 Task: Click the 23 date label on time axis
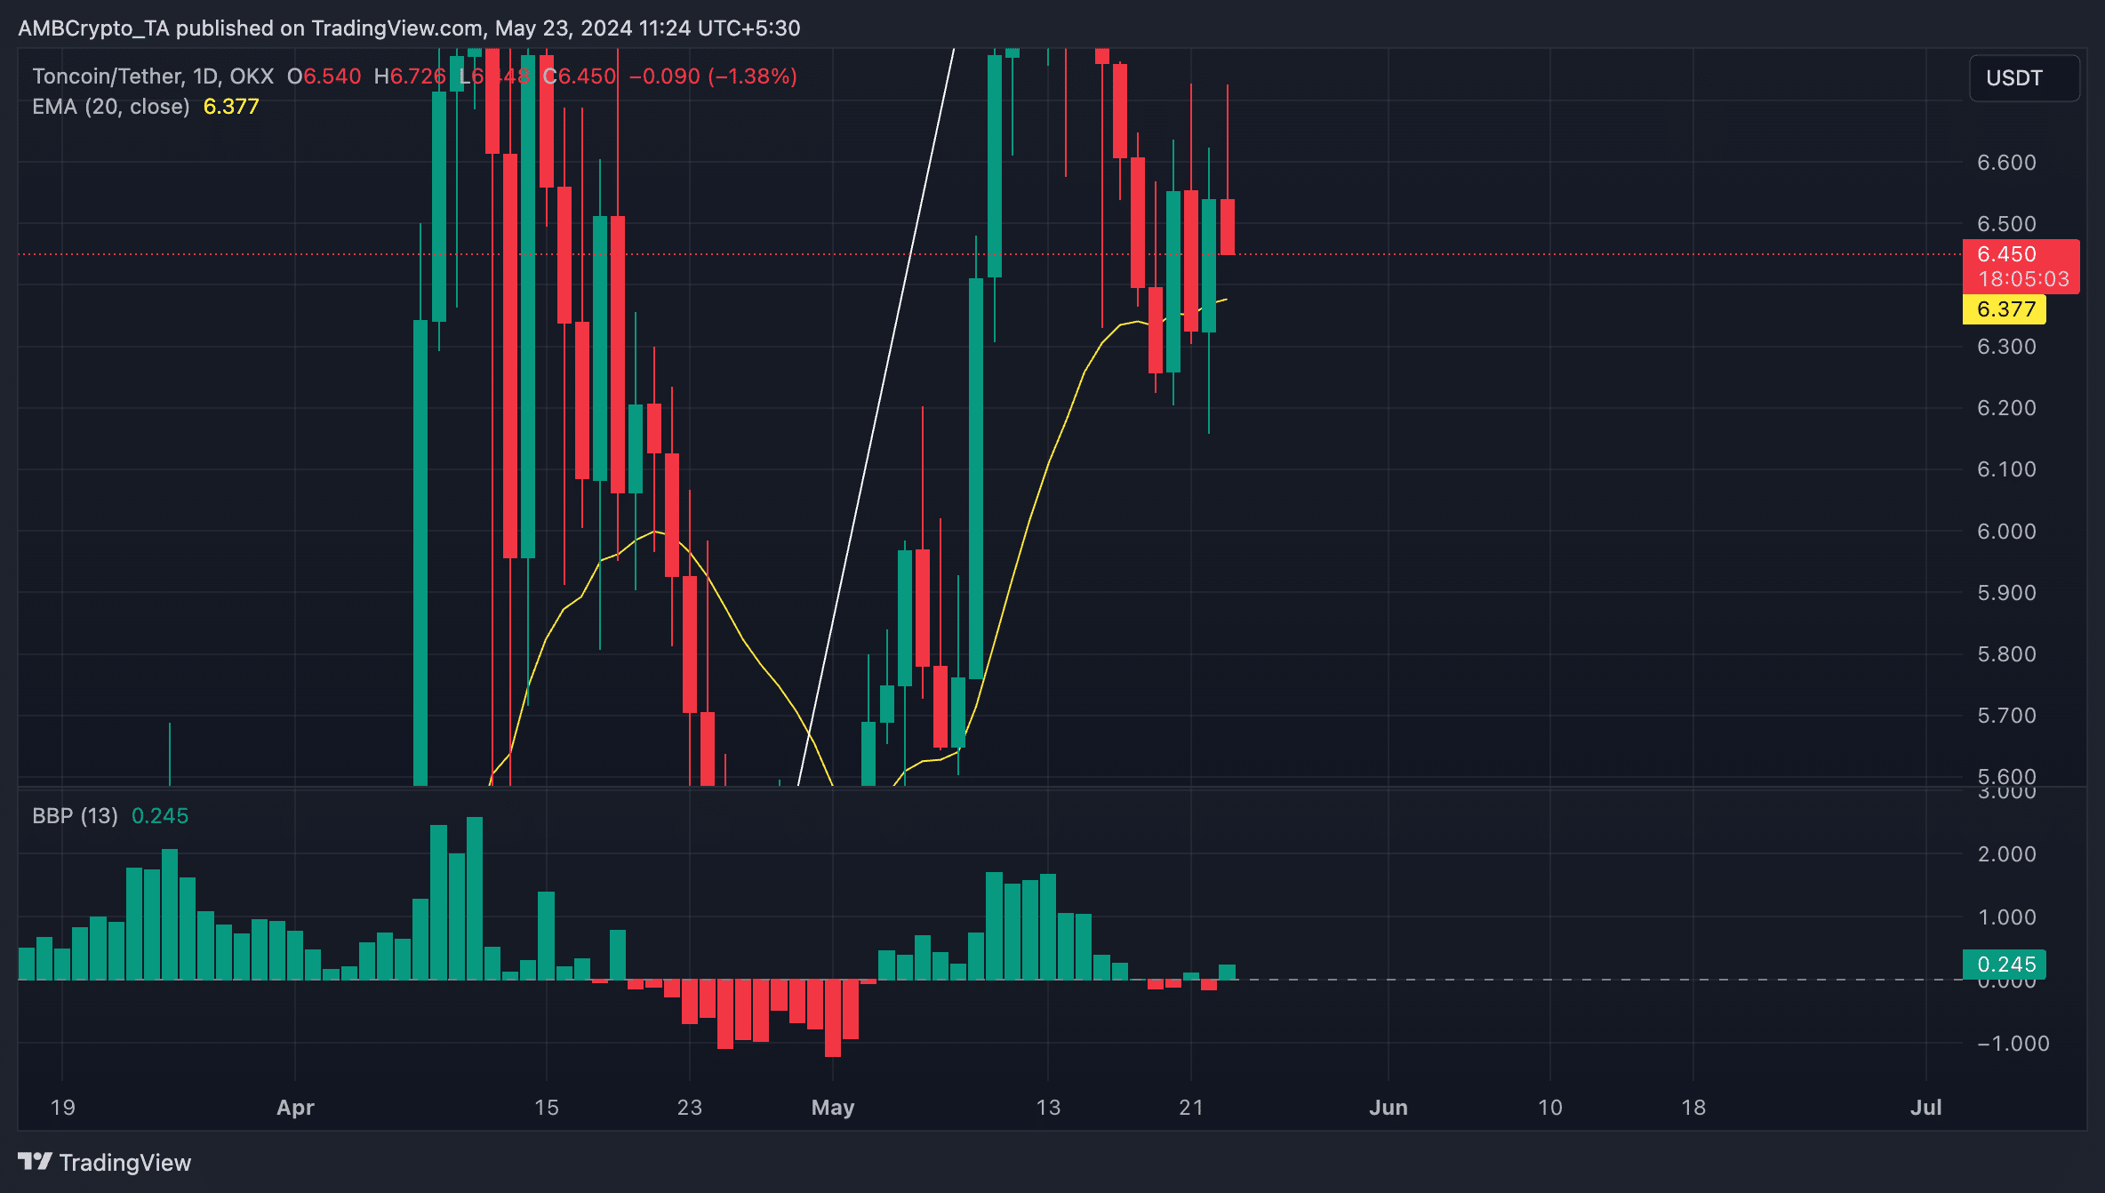click(690, 1108)
